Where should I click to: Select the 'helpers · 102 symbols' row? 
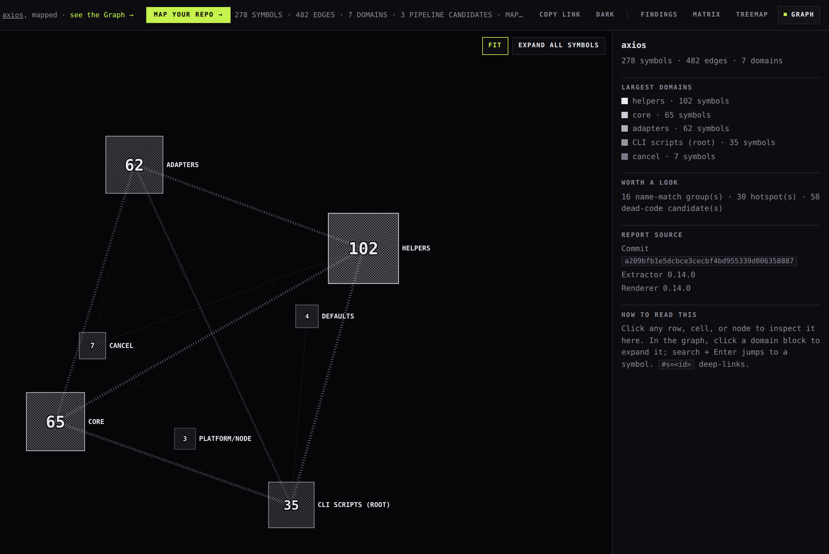pyautogui.click(x=720, y=101)
